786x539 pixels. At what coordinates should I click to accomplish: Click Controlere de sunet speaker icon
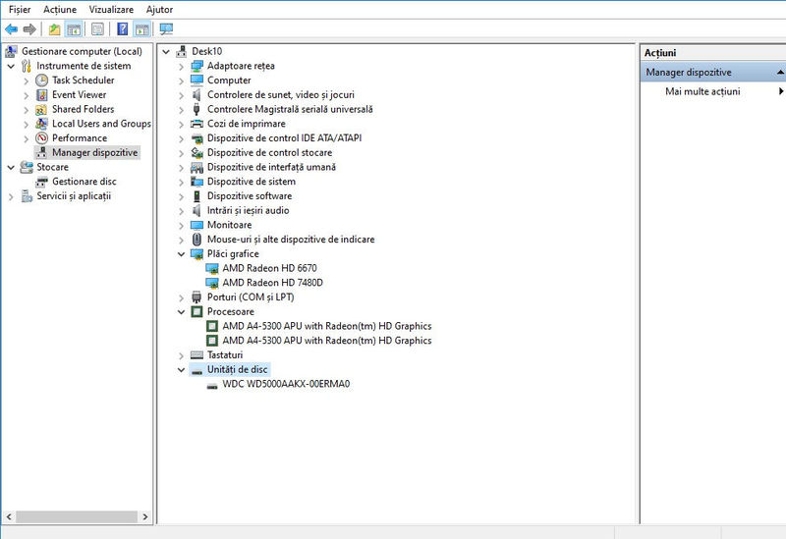[197, 94]
